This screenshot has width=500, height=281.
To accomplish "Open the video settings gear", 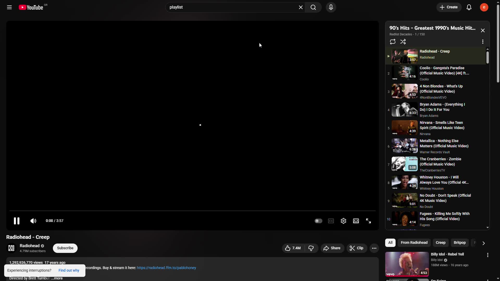I will tap(343, 221).
